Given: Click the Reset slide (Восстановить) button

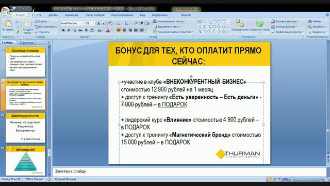Looking at the screenshot, I should [x=46, y=27].
